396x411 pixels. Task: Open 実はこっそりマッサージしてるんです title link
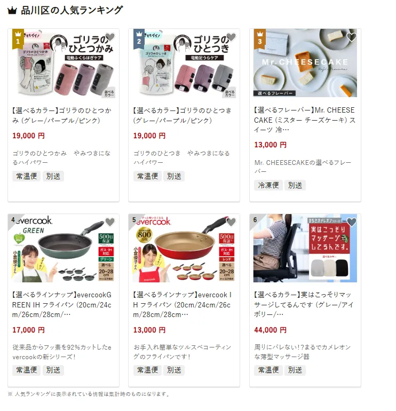coord(304,305)
